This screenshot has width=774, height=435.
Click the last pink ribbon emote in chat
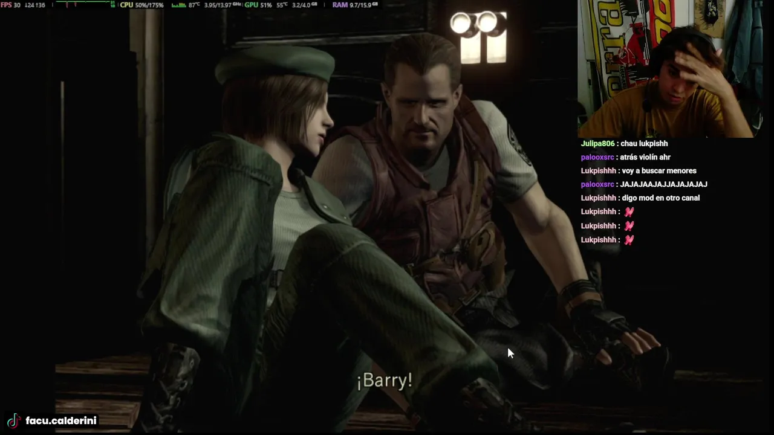pyautogui.click(x=629, y=240)
